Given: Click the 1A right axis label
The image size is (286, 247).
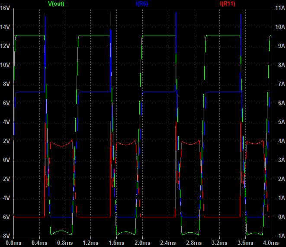Looking at the screenshot, I should coord(282,198).
